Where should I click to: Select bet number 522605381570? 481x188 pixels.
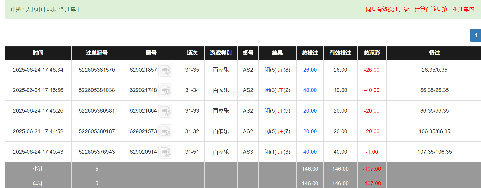point(97,70)
